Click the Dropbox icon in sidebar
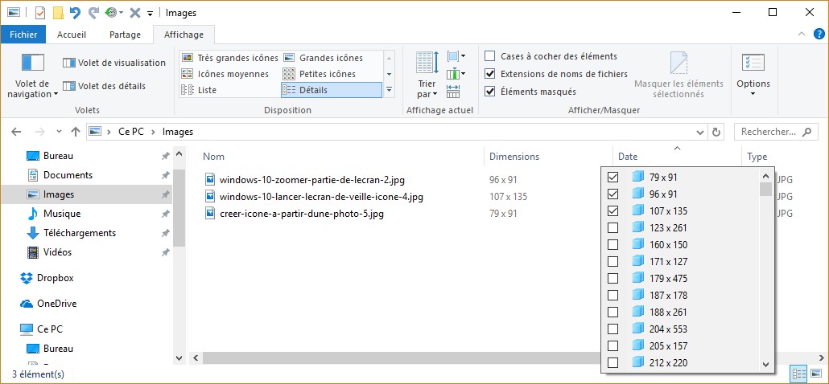This screenshot has height=384, width=829. pyautogui.click(x=26, y=278)
